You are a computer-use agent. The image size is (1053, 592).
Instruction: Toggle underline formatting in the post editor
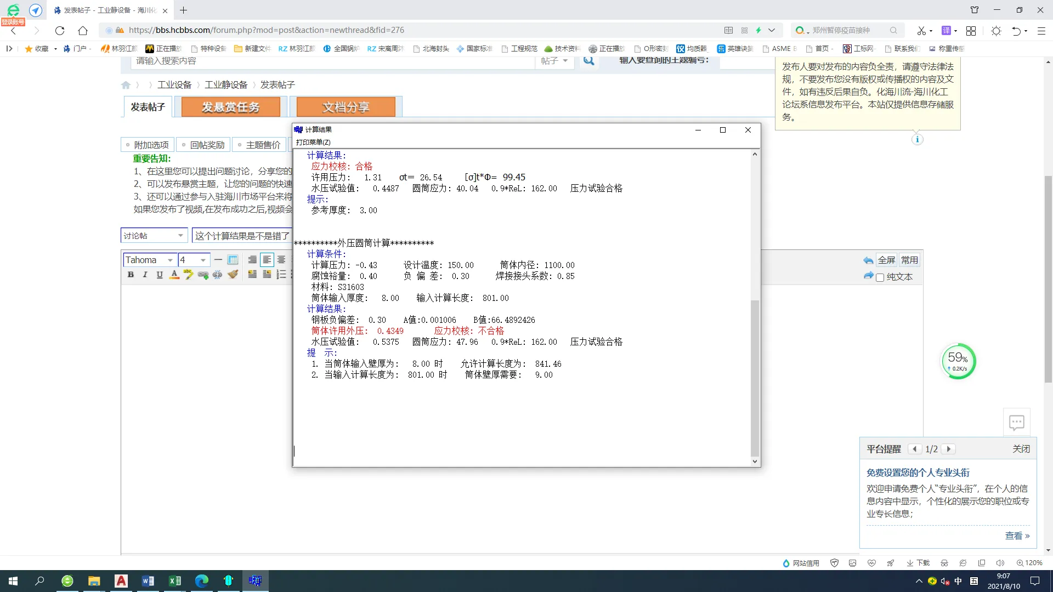160,275
